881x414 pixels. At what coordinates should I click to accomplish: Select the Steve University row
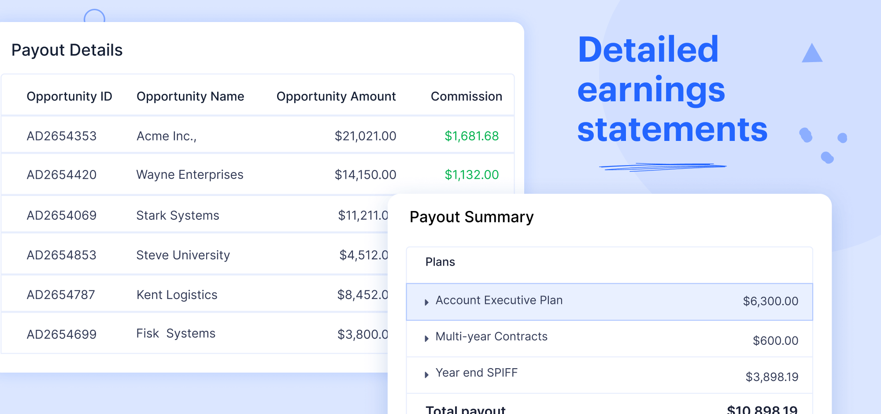tap(183, 255)
